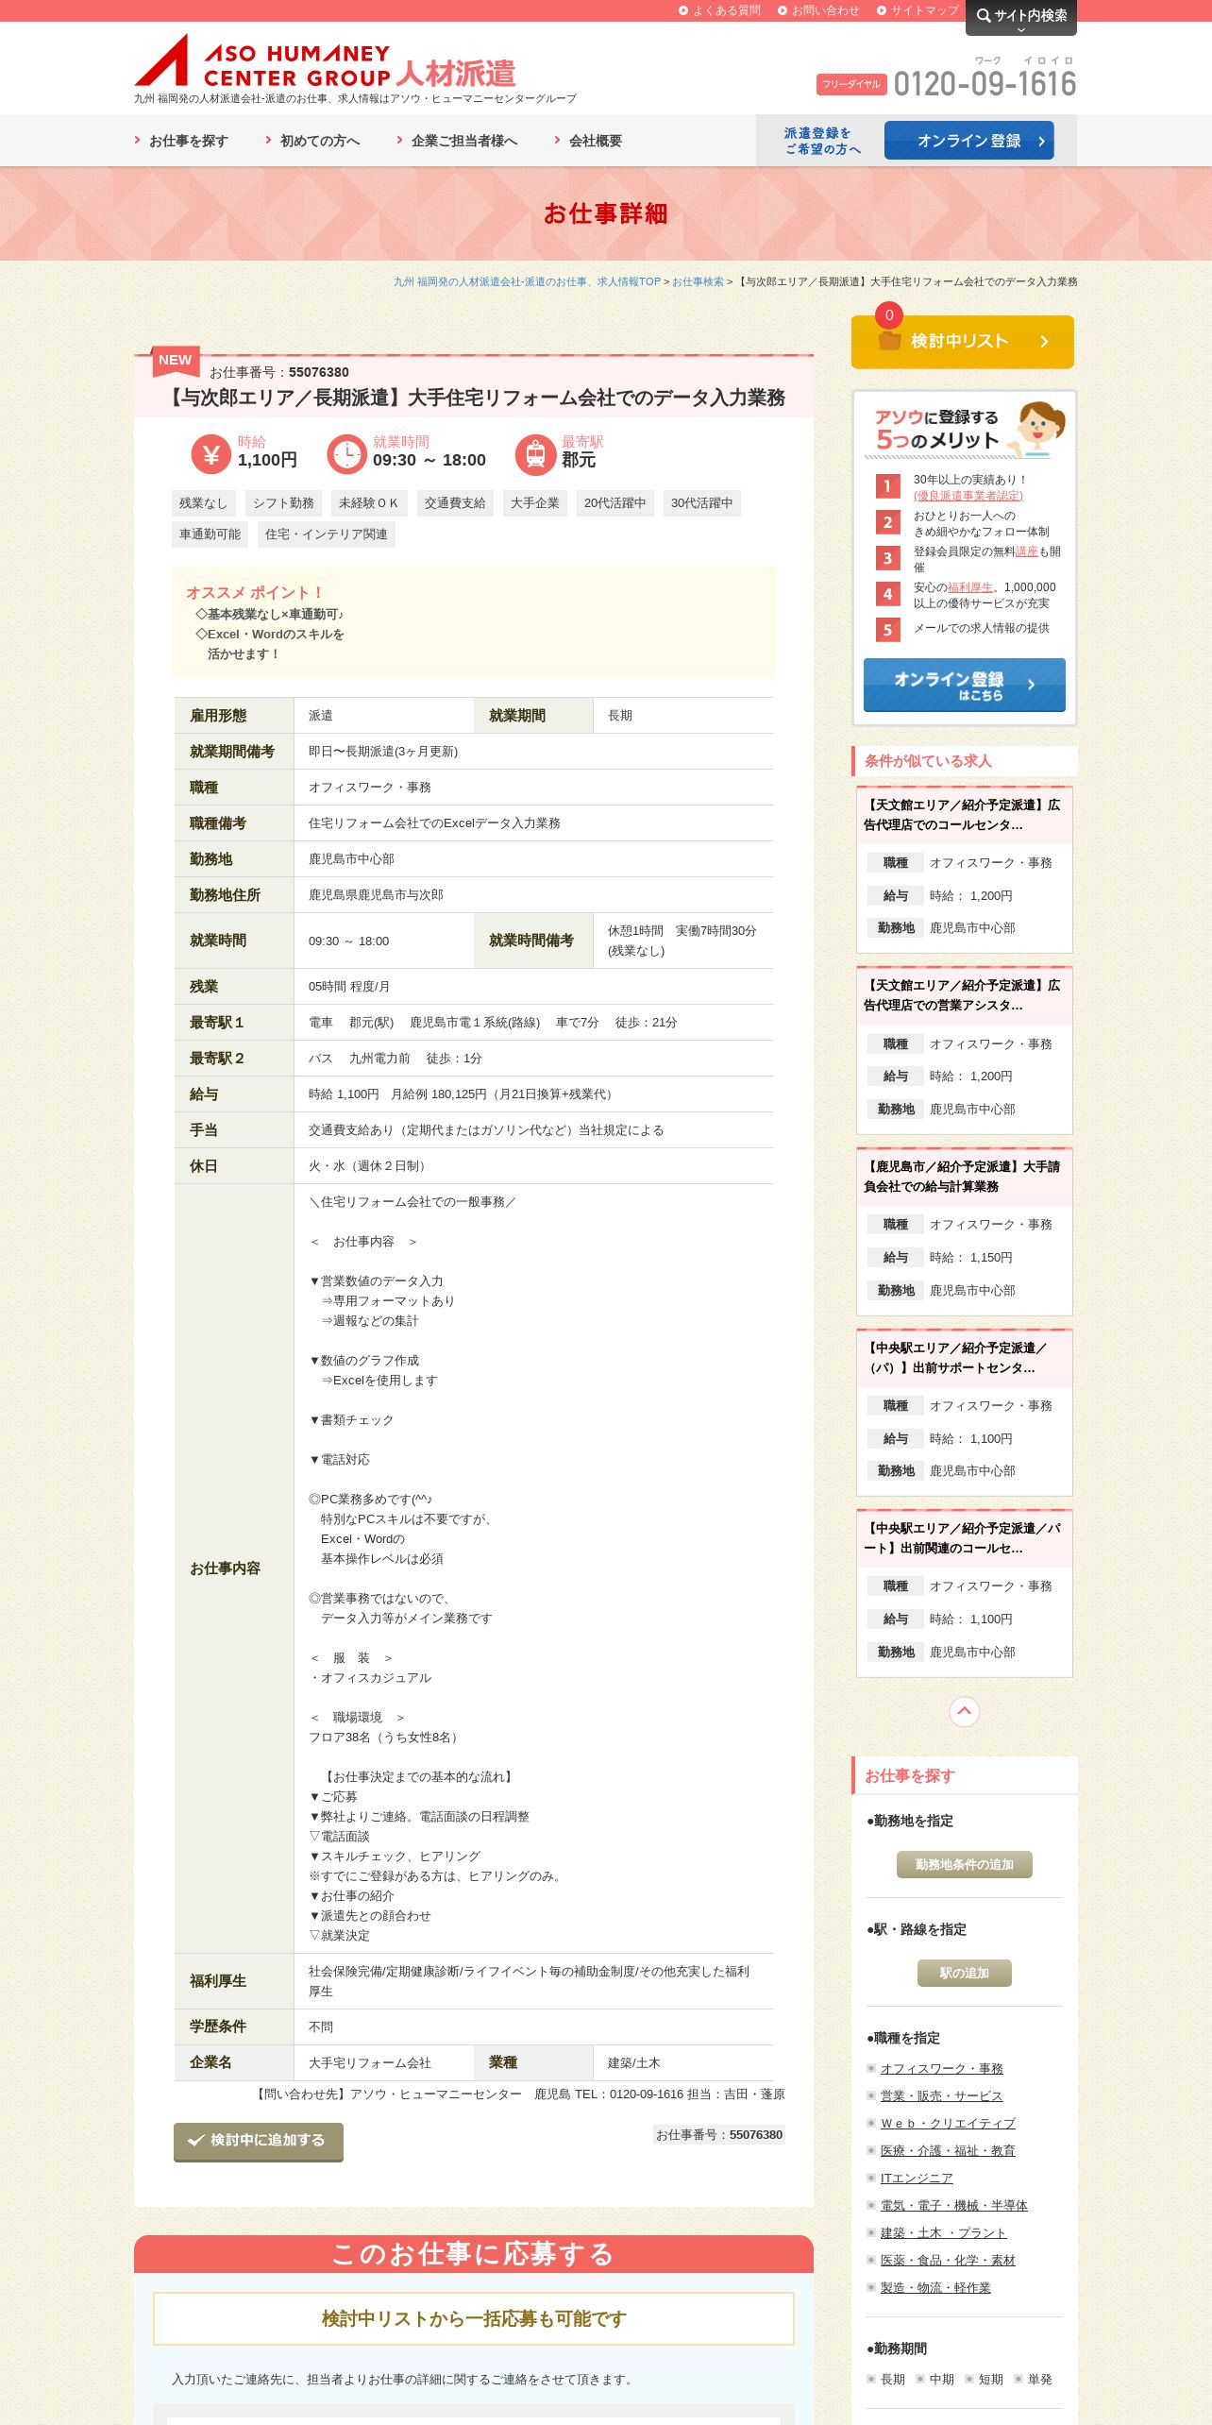Click the breadcrumb TOP link
This screenshot has height=2425, width=1212.
click(x=527, y=281)
